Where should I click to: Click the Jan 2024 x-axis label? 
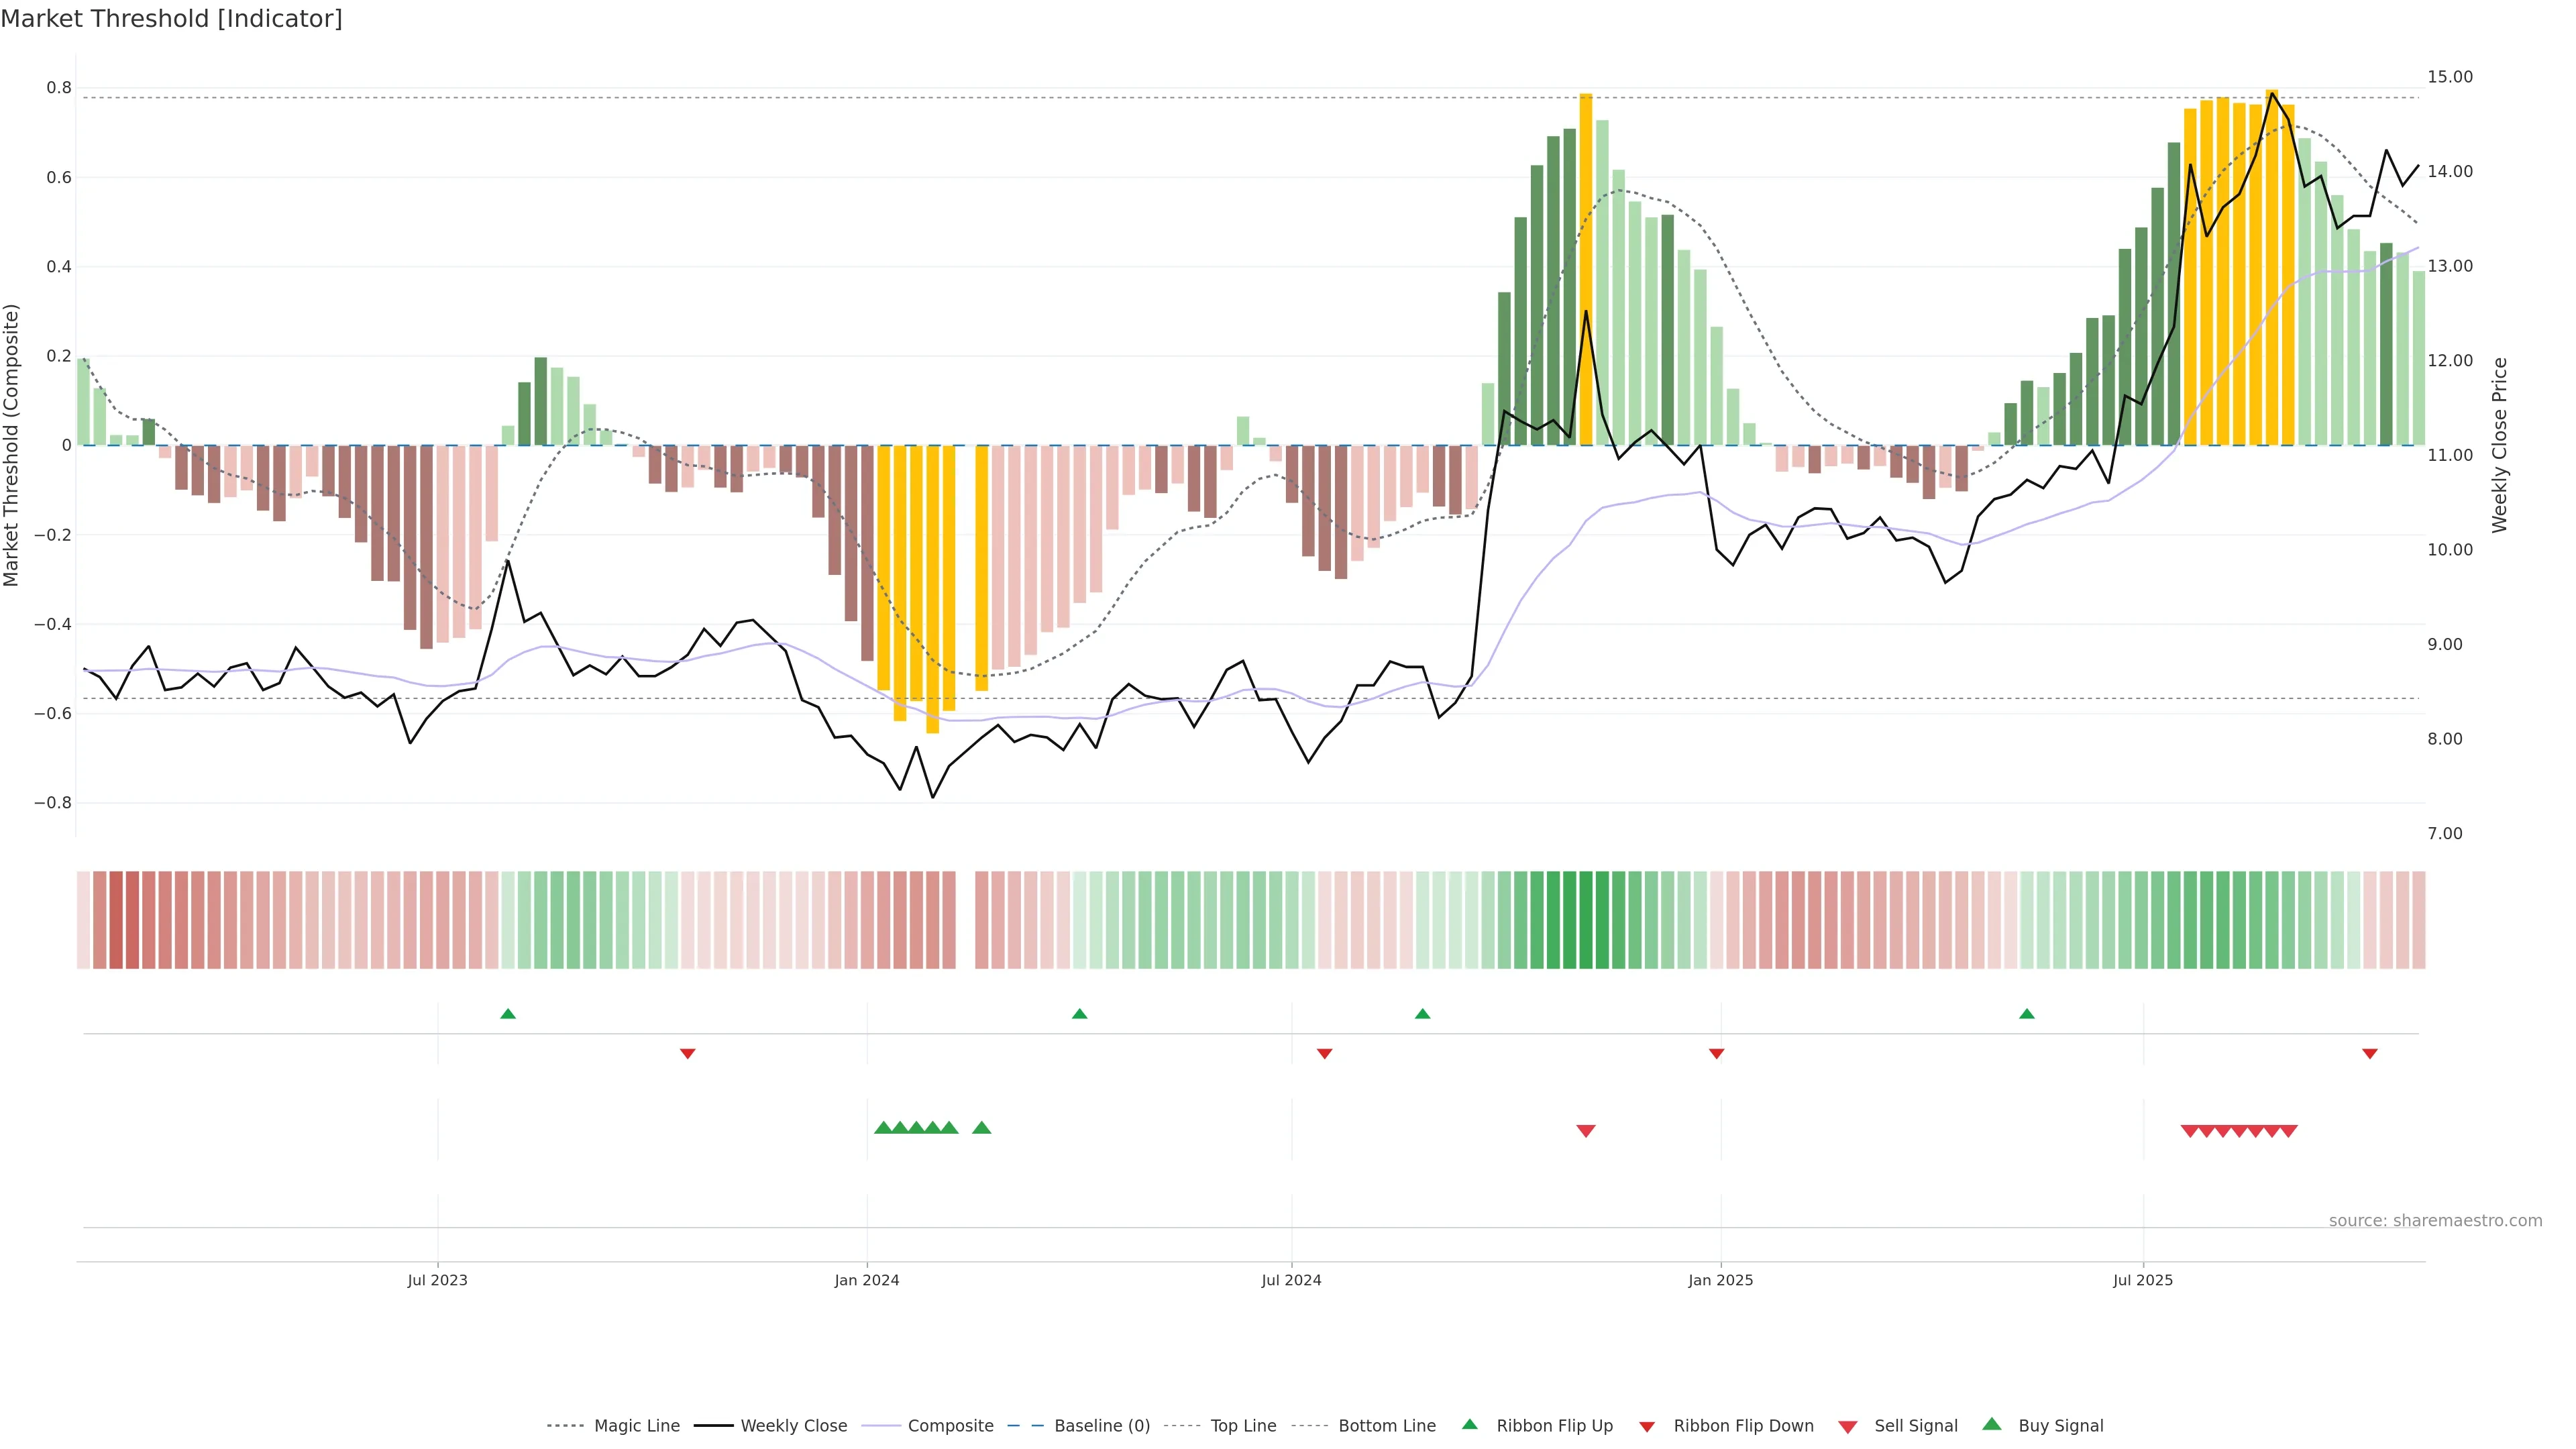point(866,1280)
